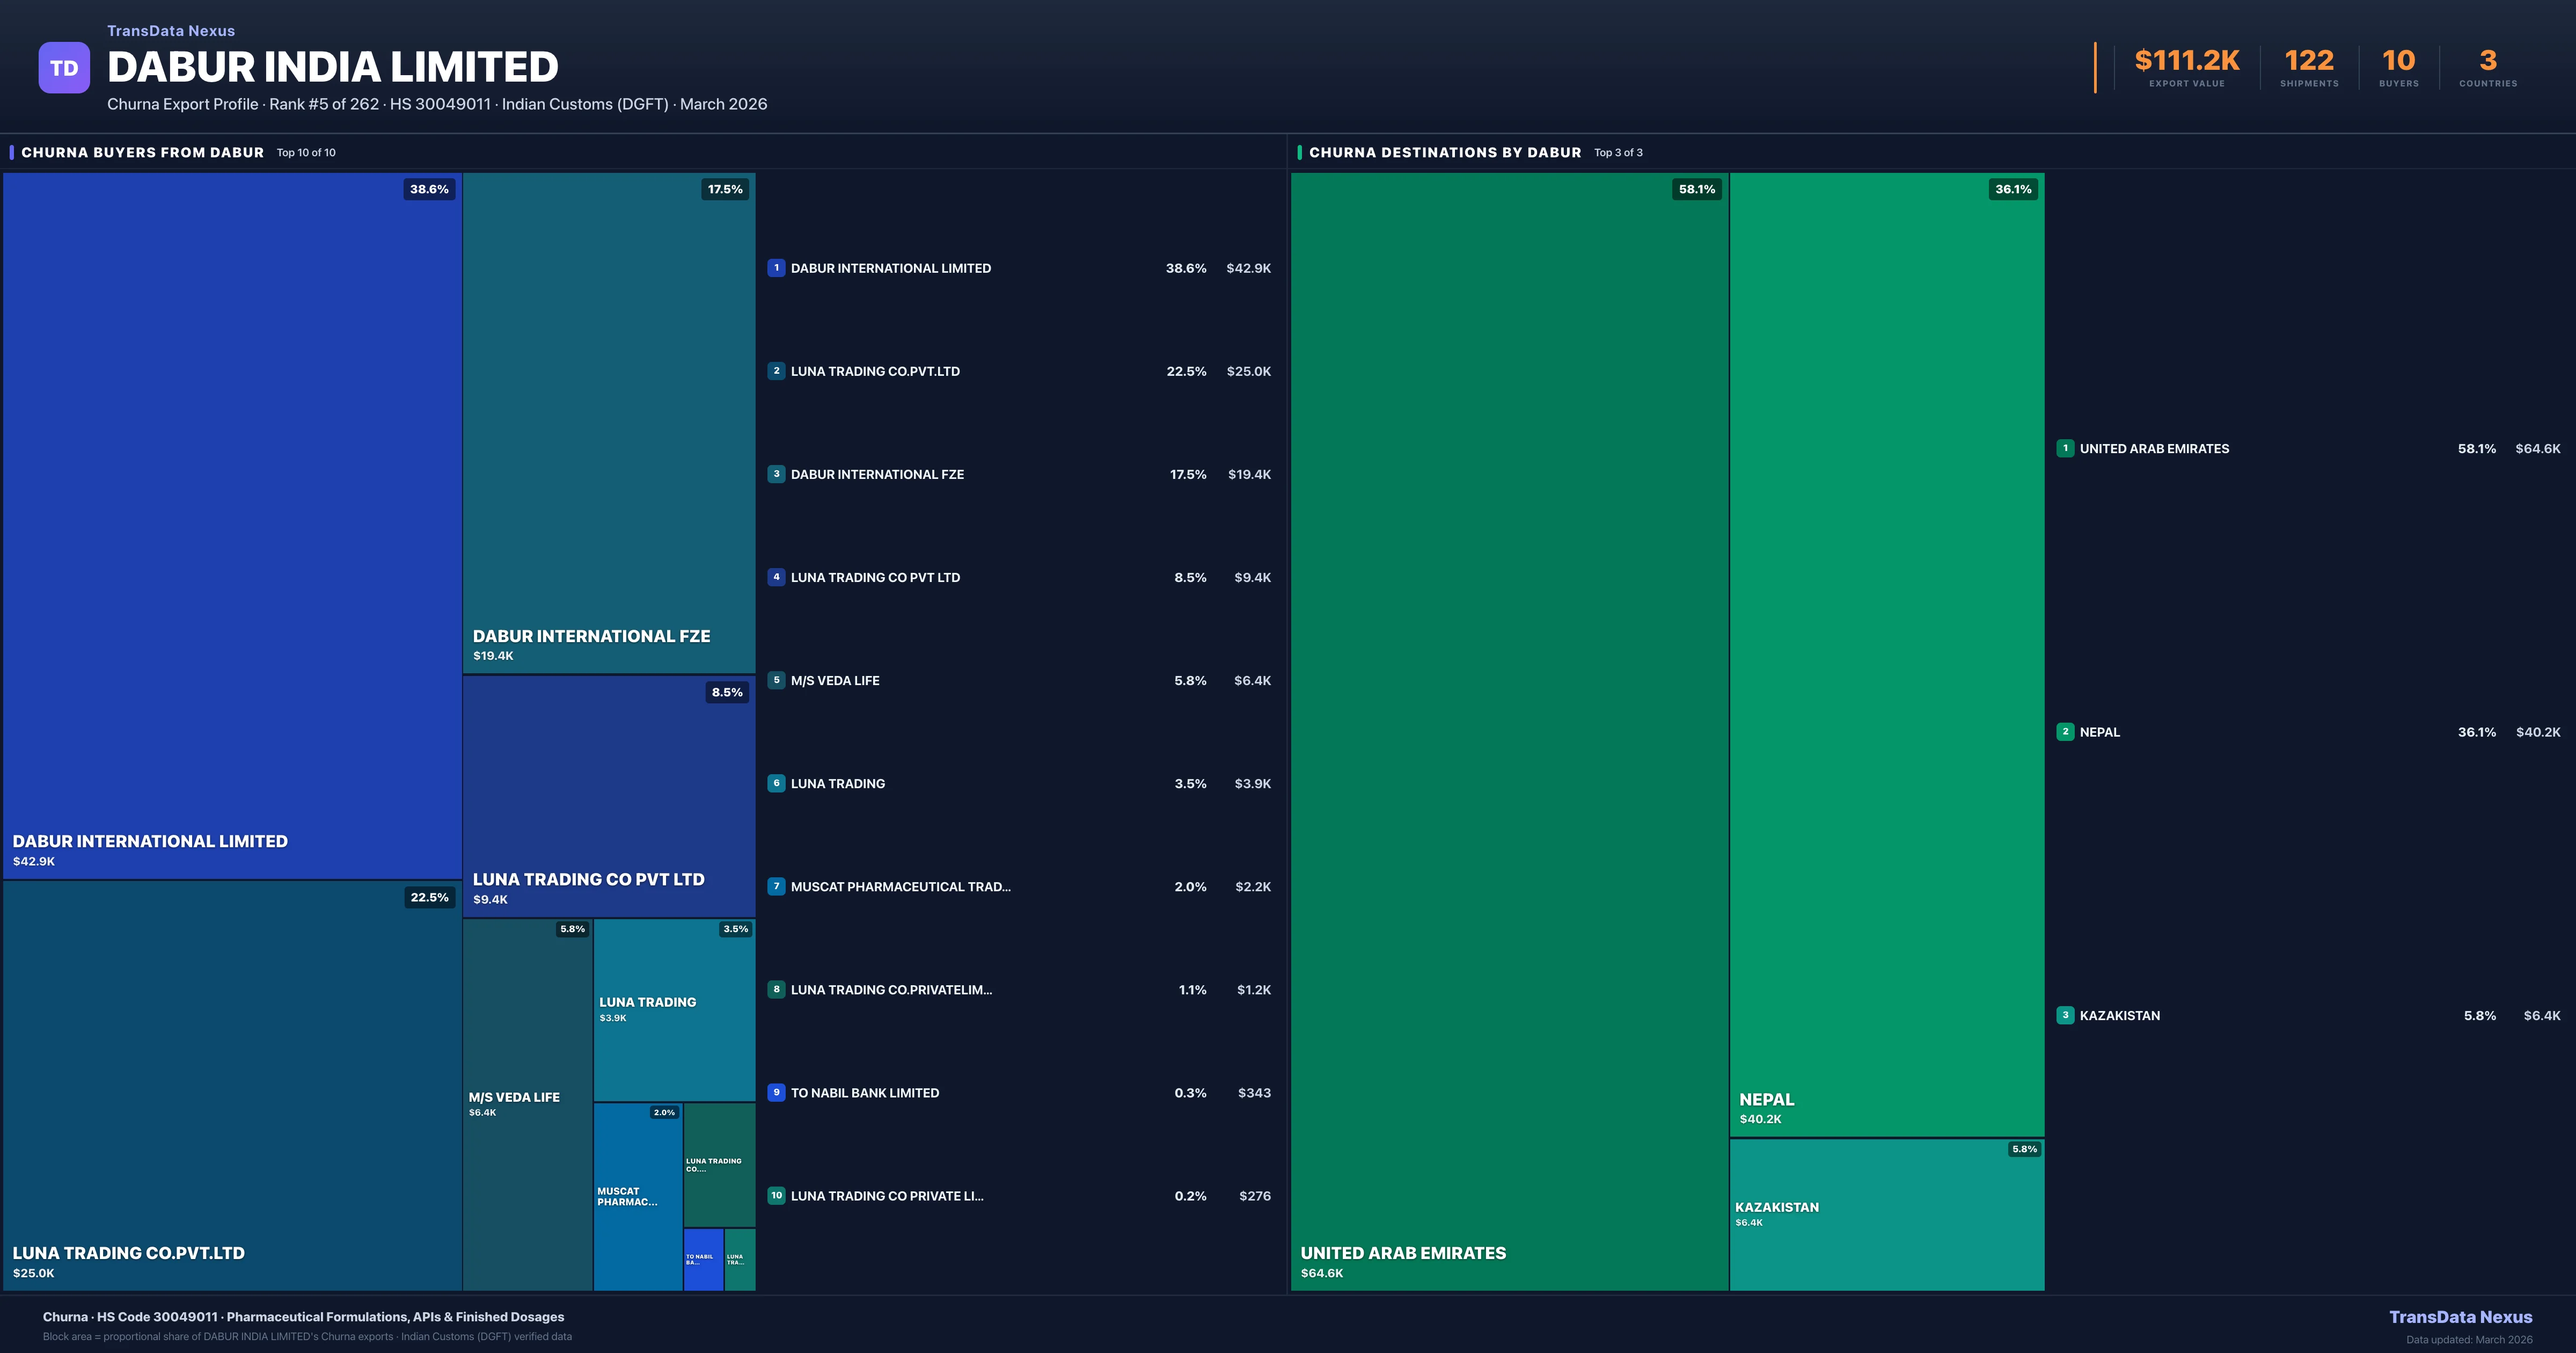This screenshot has height=1353, width=2576.
Task: Click the 58.1% tag on UNITED ARAB EMIRATES block
Action: [1697, 188]
